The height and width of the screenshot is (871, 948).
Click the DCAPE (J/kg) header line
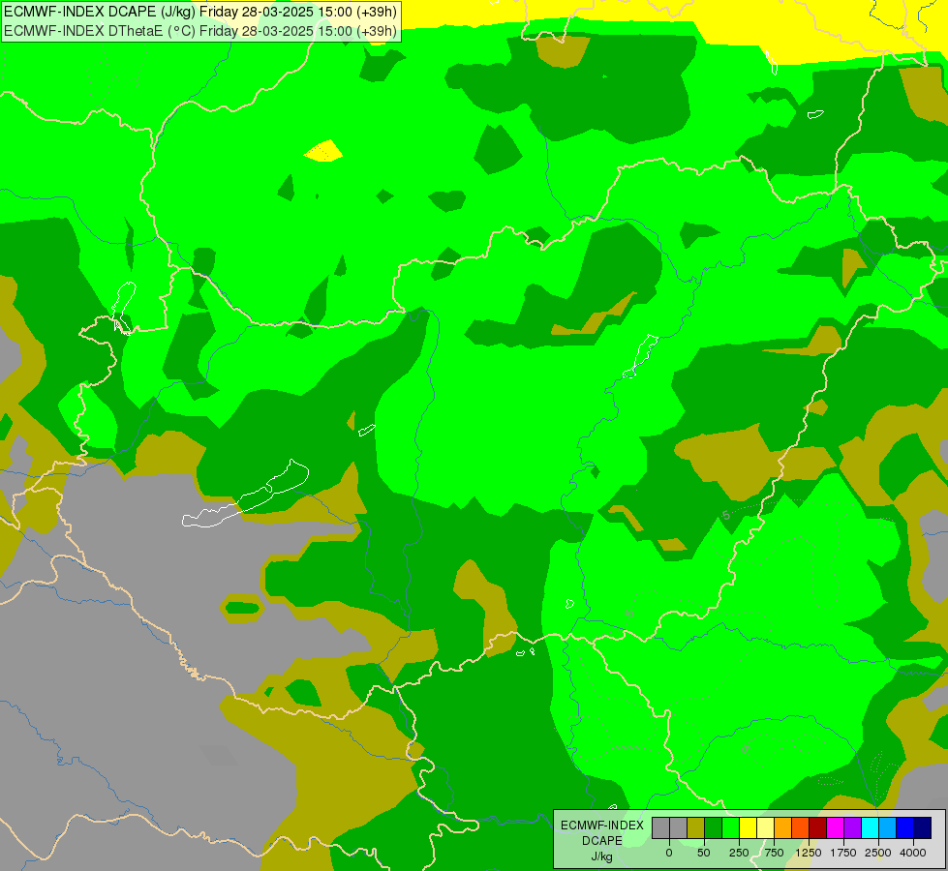200,12
